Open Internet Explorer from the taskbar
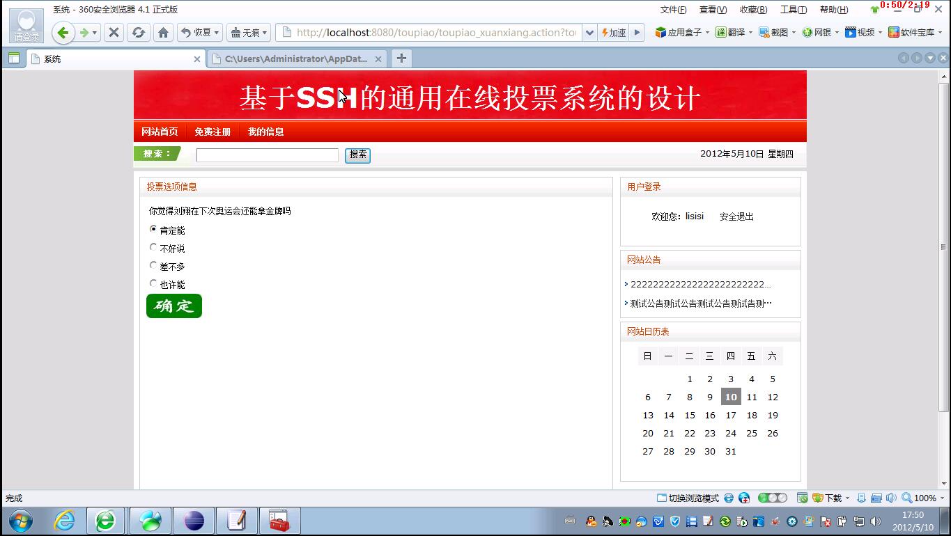The image size is (951, 536). [x=64, y=521]
